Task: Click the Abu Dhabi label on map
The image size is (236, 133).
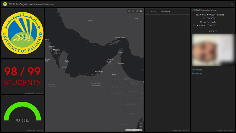Action: point(99,71)
